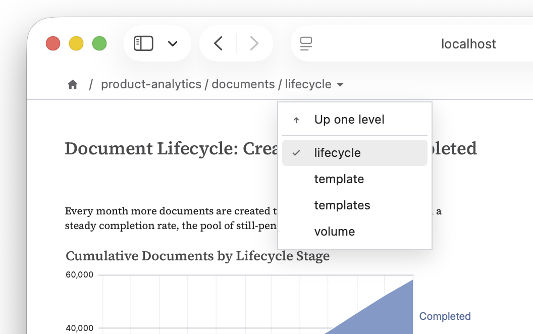Click the Cumulative Documents by Lifecycle Stage heading
Screen dimensions: 533x334
pos(197,256)
